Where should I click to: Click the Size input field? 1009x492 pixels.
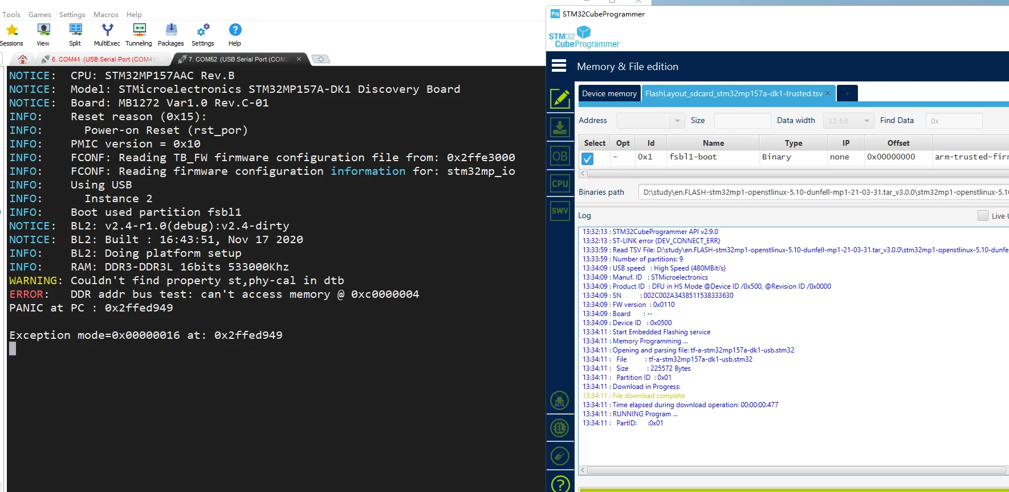[x=742, y=121]
